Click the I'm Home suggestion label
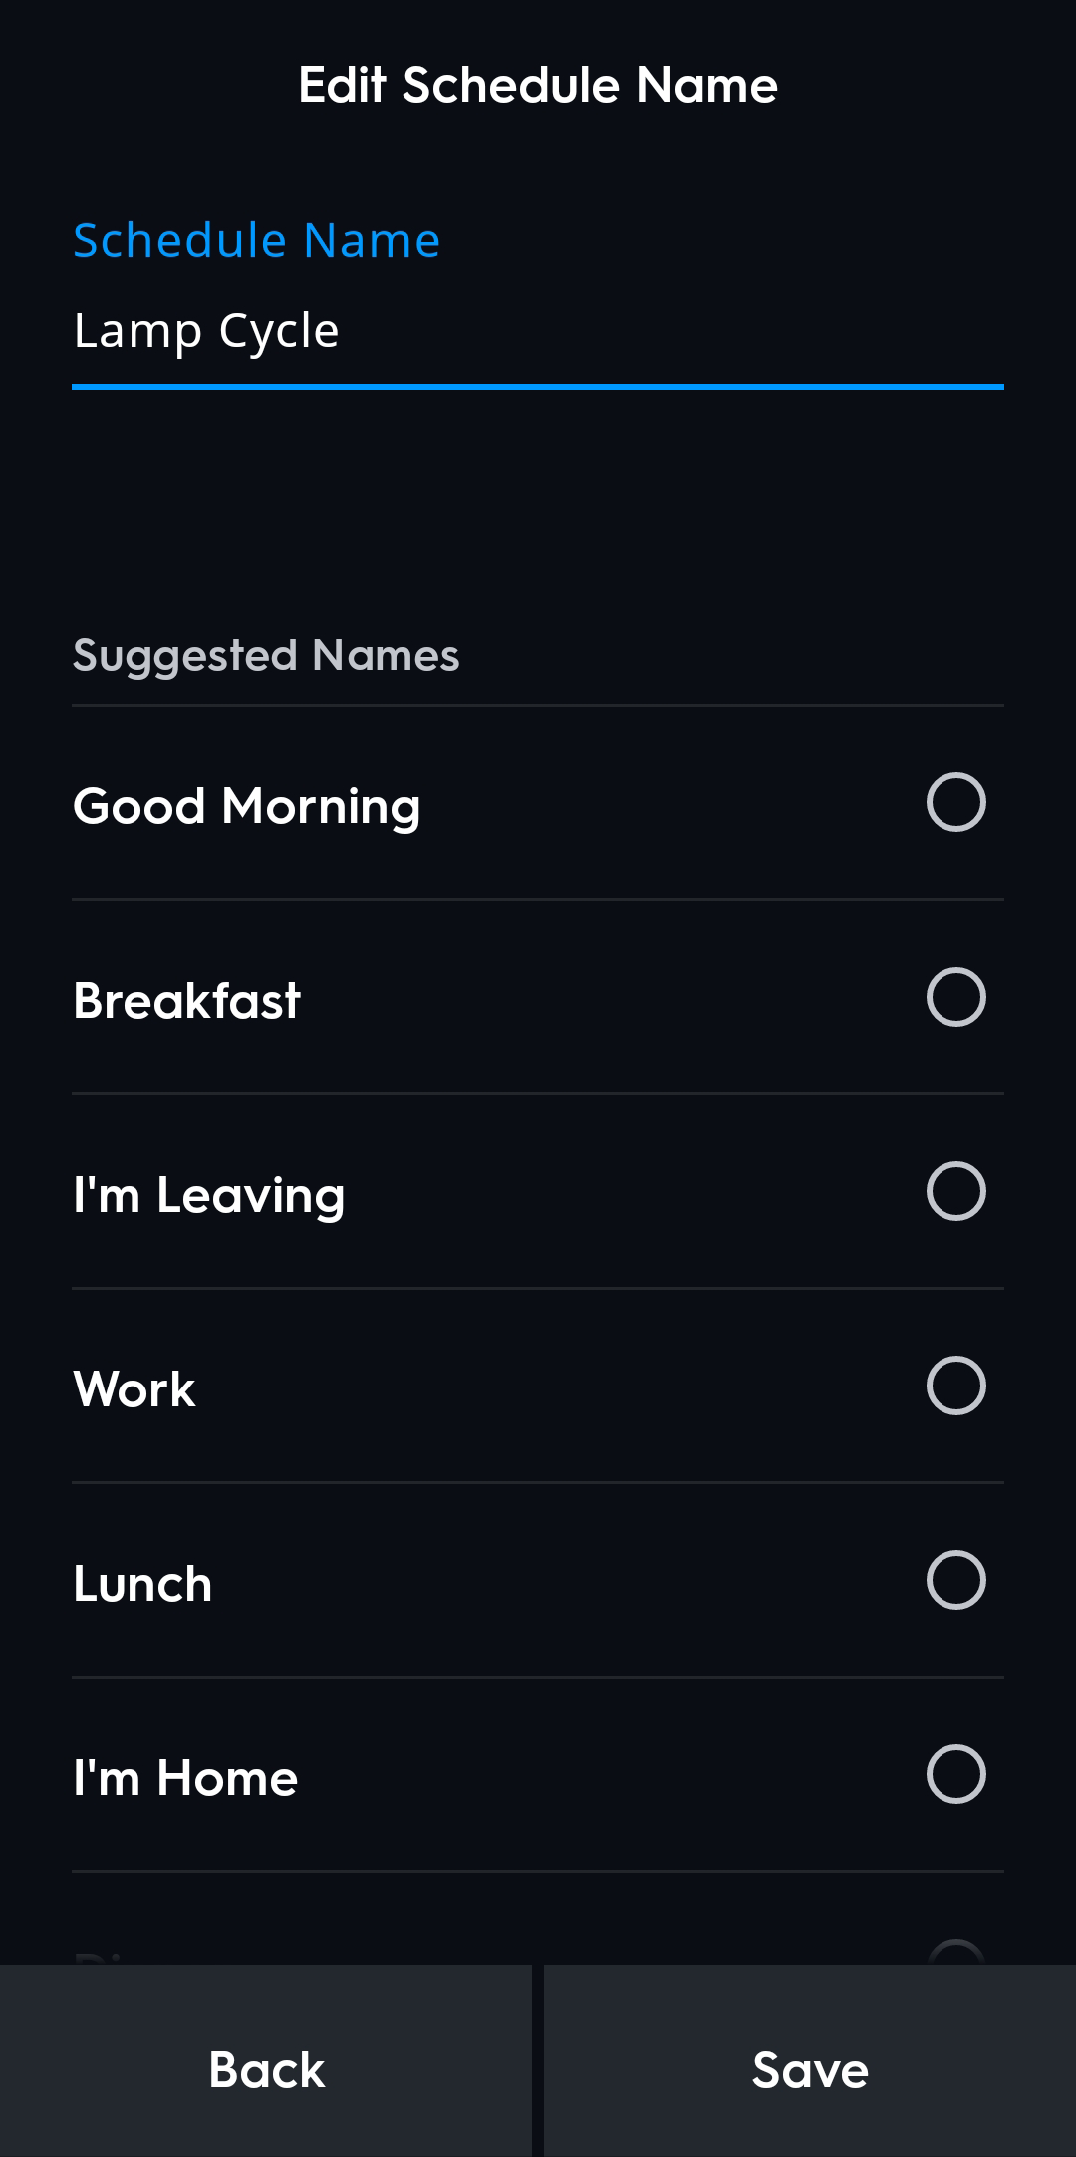The image size is (1076, 2157). [x=186, y=1778]
